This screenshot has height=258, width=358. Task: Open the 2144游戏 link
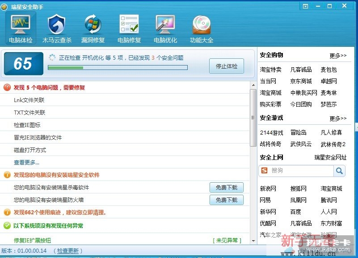tap(271, 133)
